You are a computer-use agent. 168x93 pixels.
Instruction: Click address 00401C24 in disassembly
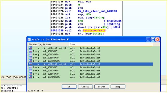(57, 11)
